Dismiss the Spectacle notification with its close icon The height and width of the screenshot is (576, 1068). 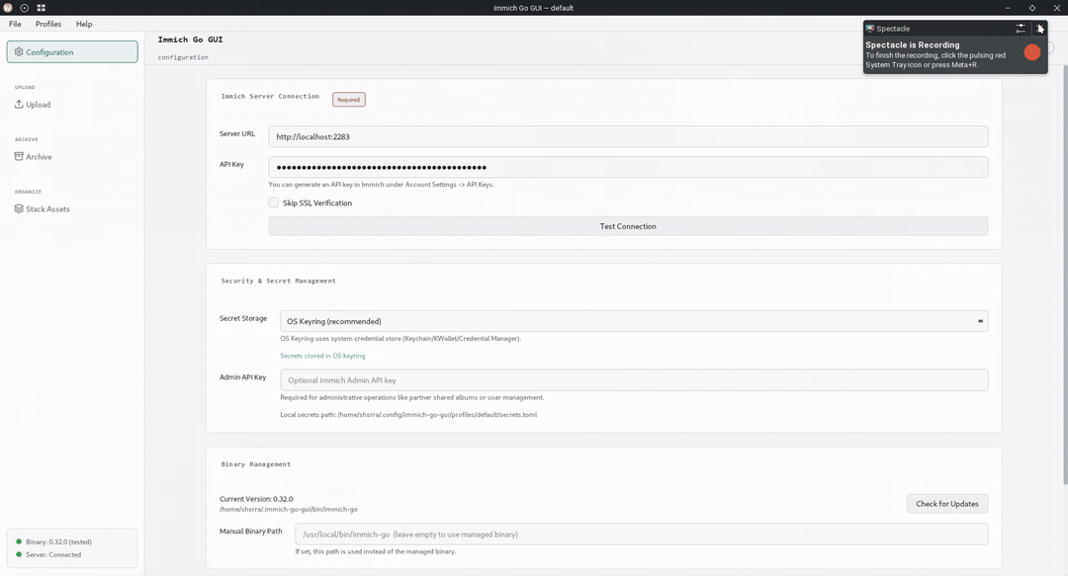point(1039,29)
